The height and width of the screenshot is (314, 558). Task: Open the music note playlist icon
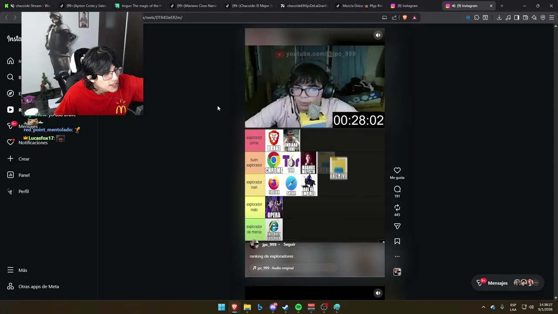(x=508, y=17)
